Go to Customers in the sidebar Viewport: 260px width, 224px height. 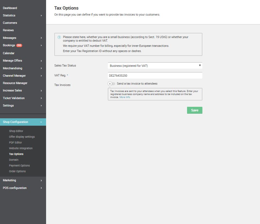point(10,23)
